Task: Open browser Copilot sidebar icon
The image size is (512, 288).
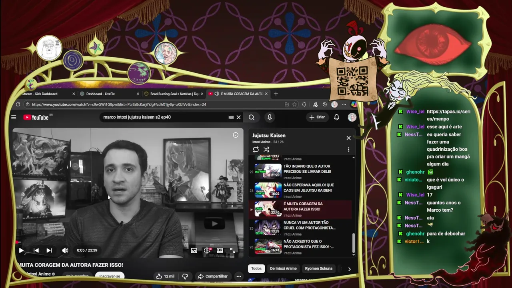Action: tap(354, 104)
